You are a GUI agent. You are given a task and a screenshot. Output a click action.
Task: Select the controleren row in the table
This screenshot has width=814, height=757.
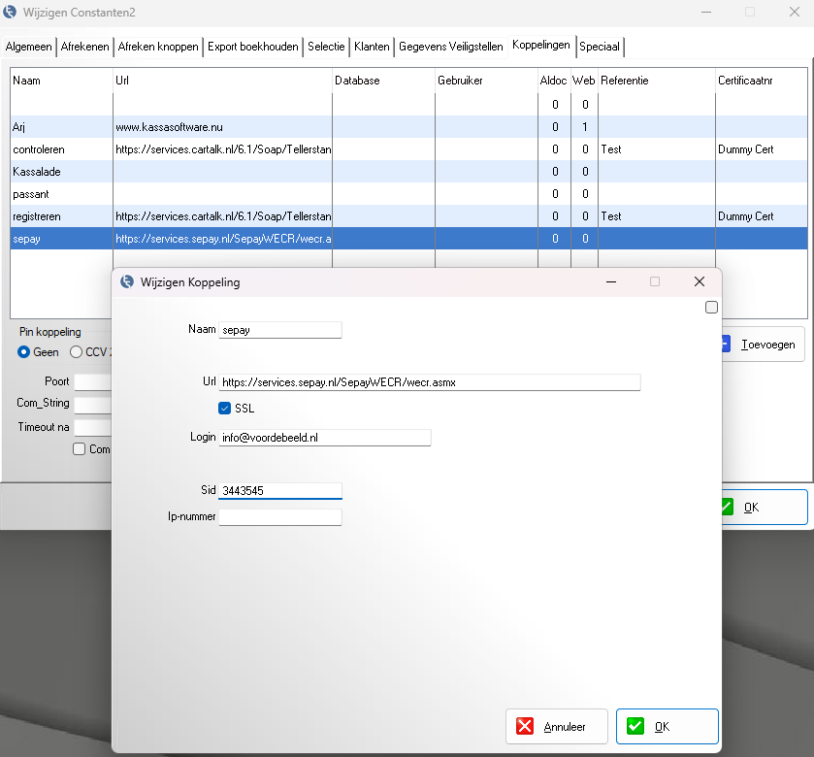[x=39, y=149]
